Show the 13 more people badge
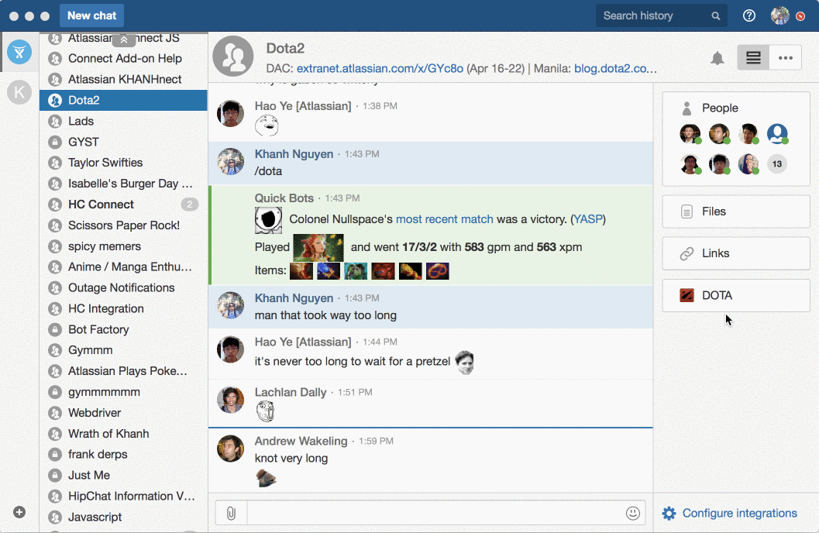This screenshot has height=533, width=819. (x=777, y=164)
